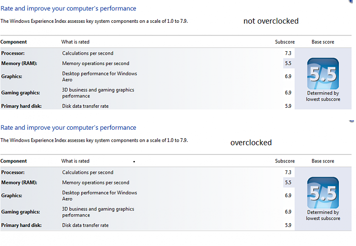
Task: Select the bottom Processor 7.3 subscore
Action: point(288,172)
